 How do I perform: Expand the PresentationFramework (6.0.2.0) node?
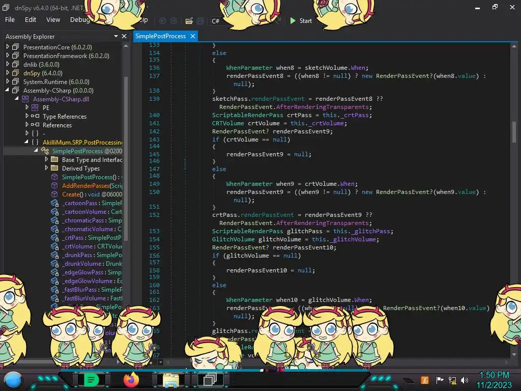pos(8,55)
